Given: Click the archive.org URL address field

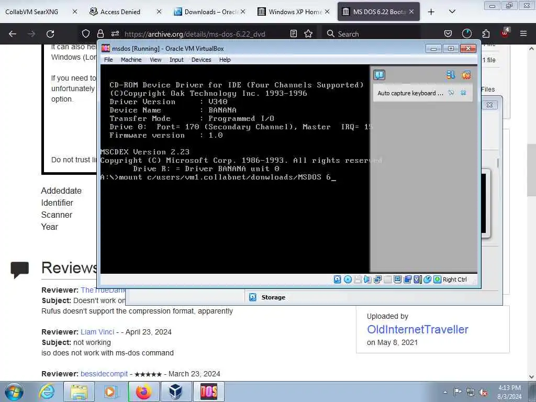Looking at the screenshot, I should (x=195, y=34).
